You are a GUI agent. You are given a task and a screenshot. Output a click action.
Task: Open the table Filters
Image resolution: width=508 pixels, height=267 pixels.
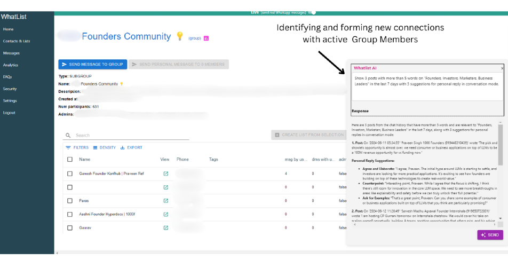point(77,148)
